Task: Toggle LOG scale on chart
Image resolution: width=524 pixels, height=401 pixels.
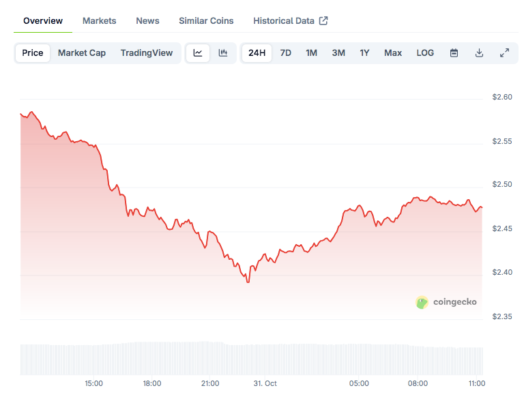Action: point(425,53)
